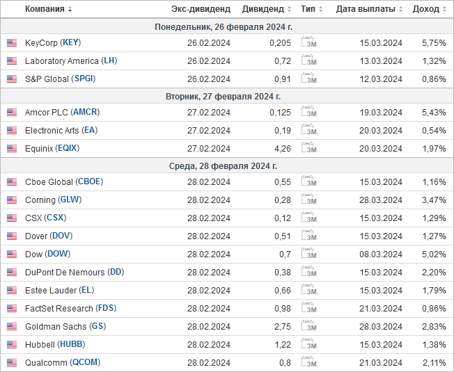Open the Hubbell HUBB ticker link

71,344
